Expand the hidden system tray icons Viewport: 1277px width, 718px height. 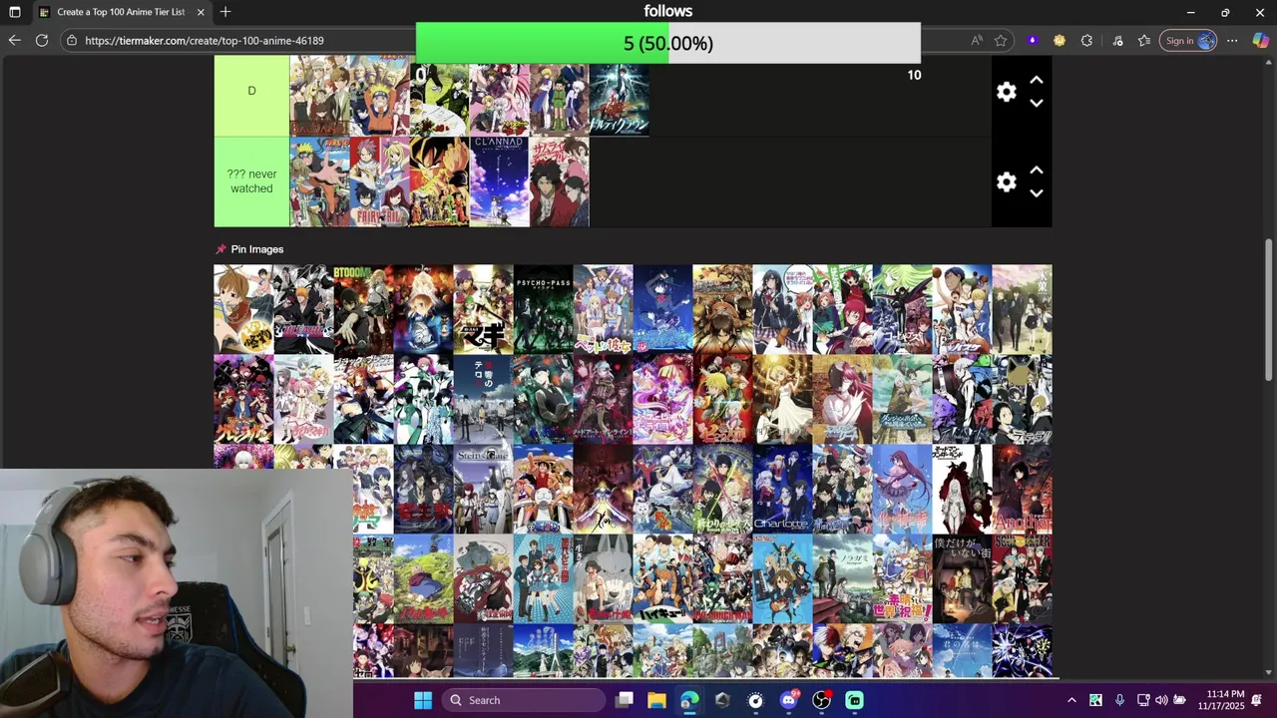1071,700
